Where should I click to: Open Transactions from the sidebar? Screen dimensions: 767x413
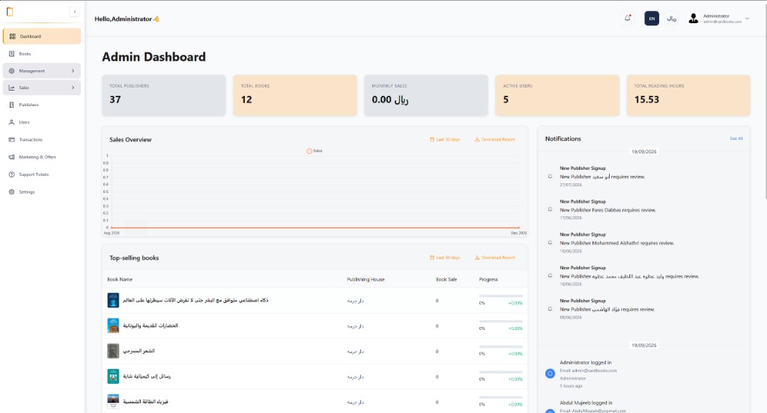(42, 140)
